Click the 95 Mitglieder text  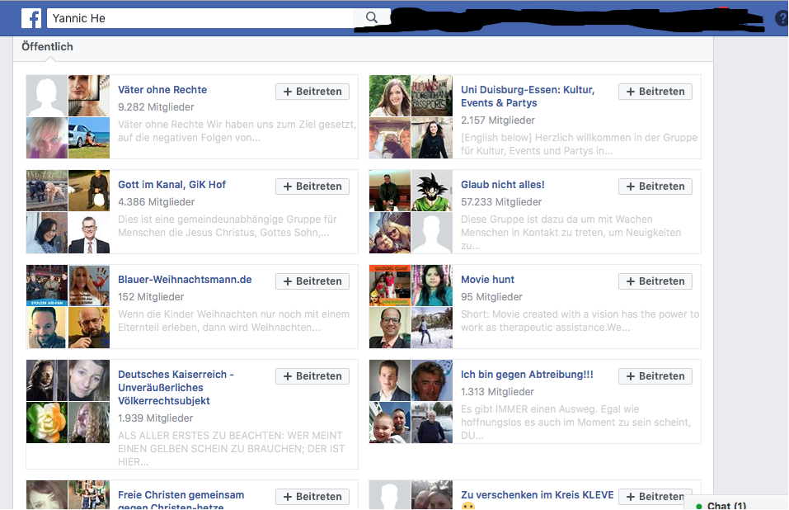(491, 297)
